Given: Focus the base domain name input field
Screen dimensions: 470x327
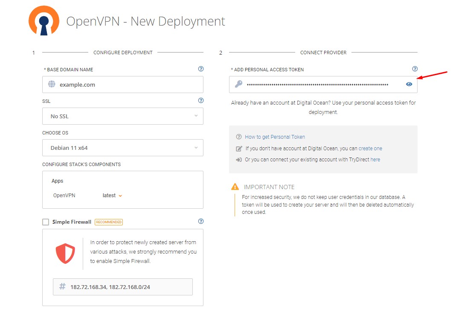Looking at the screenshot, I should (x=128, y=85).
